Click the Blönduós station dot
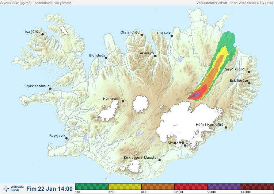The height and width of the screenshot is (194, 274). tap(106, 58)
